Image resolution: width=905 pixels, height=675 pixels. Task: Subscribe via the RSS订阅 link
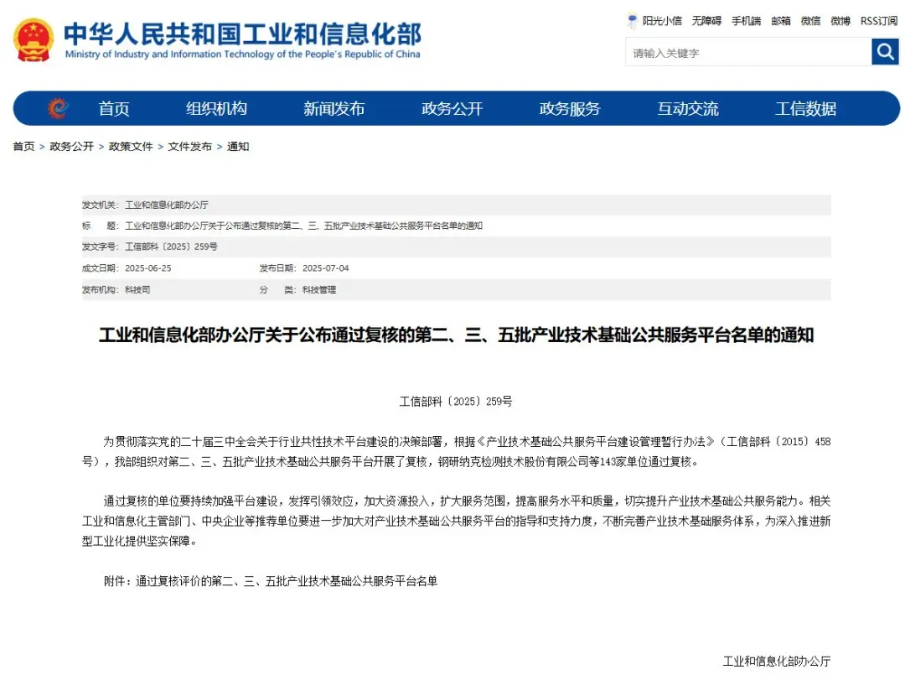click(x=878, y=21)
